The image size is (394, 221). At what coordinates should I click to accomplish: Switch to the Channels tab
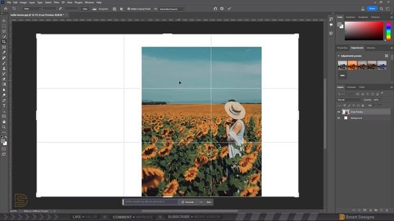(x=352, y=87)
